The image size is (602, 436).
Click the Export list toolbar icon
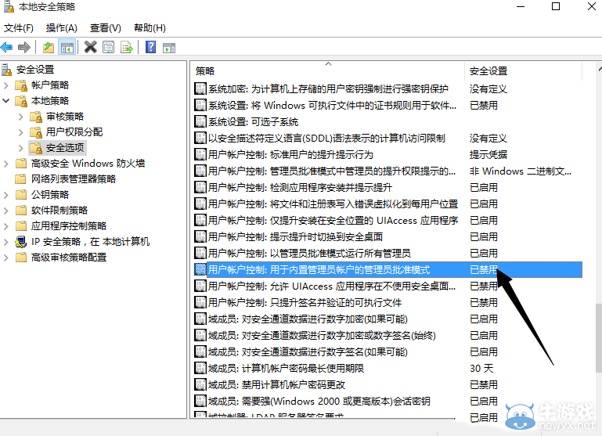[127, 47]
